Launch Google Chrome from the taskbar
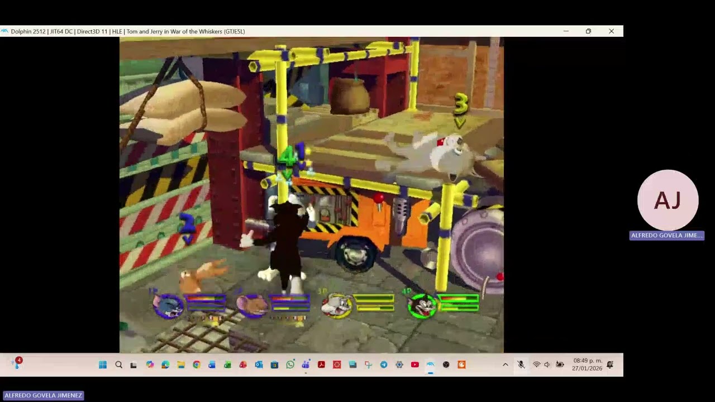Image resolution: width=715 pixels, height=402 pixels. click(197, 365)
